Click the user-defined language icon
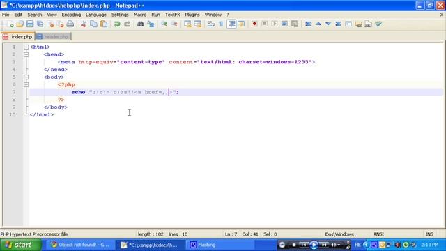446x251 pixels. click(x=241, y=24)
